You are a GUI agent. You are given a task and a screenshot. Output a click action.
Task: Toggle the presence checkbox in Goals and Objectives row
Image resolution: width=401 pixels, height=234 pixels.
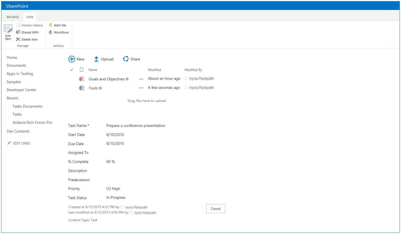(x=186, y=78)
